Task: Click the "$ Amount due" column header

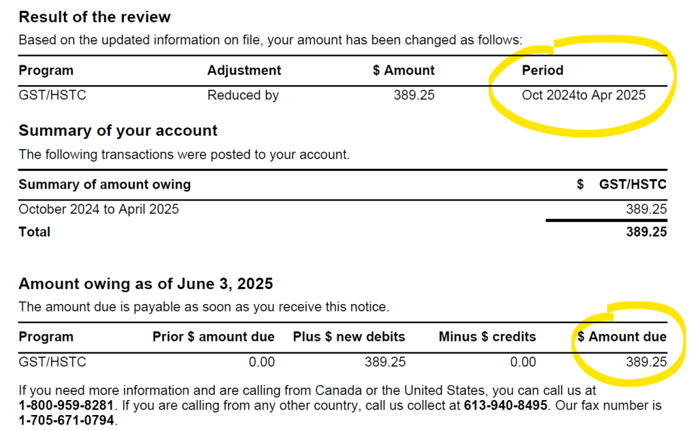Action: (x=622, y=337)
